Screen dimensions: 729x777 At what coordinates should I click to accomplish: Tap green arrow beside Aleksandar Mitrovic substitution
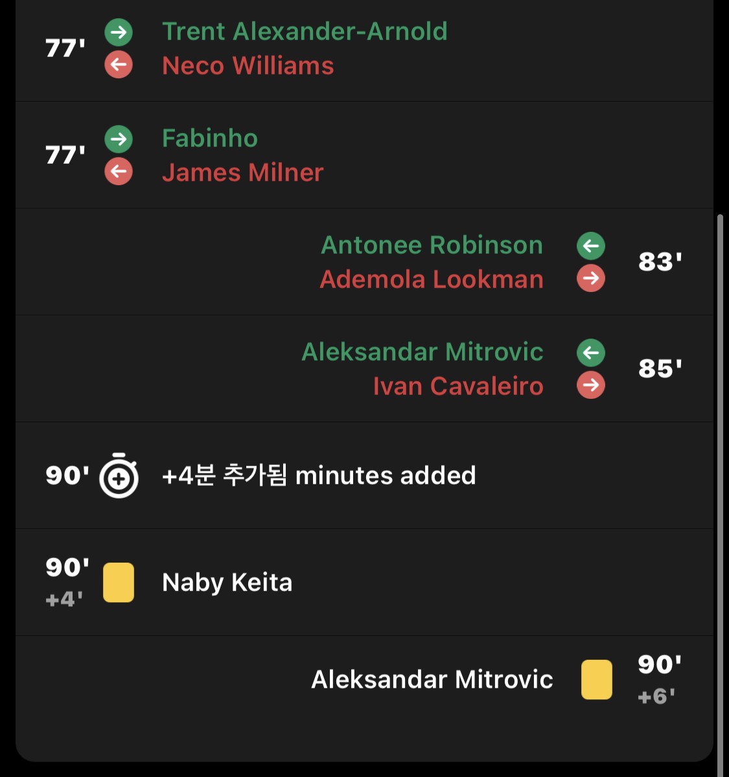(x=591, y=352)
